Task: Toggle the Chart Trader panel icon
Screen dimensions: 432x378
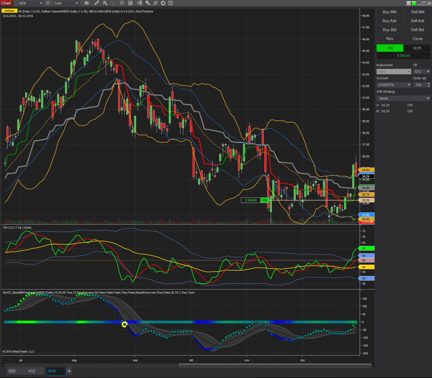Action: 139,3
